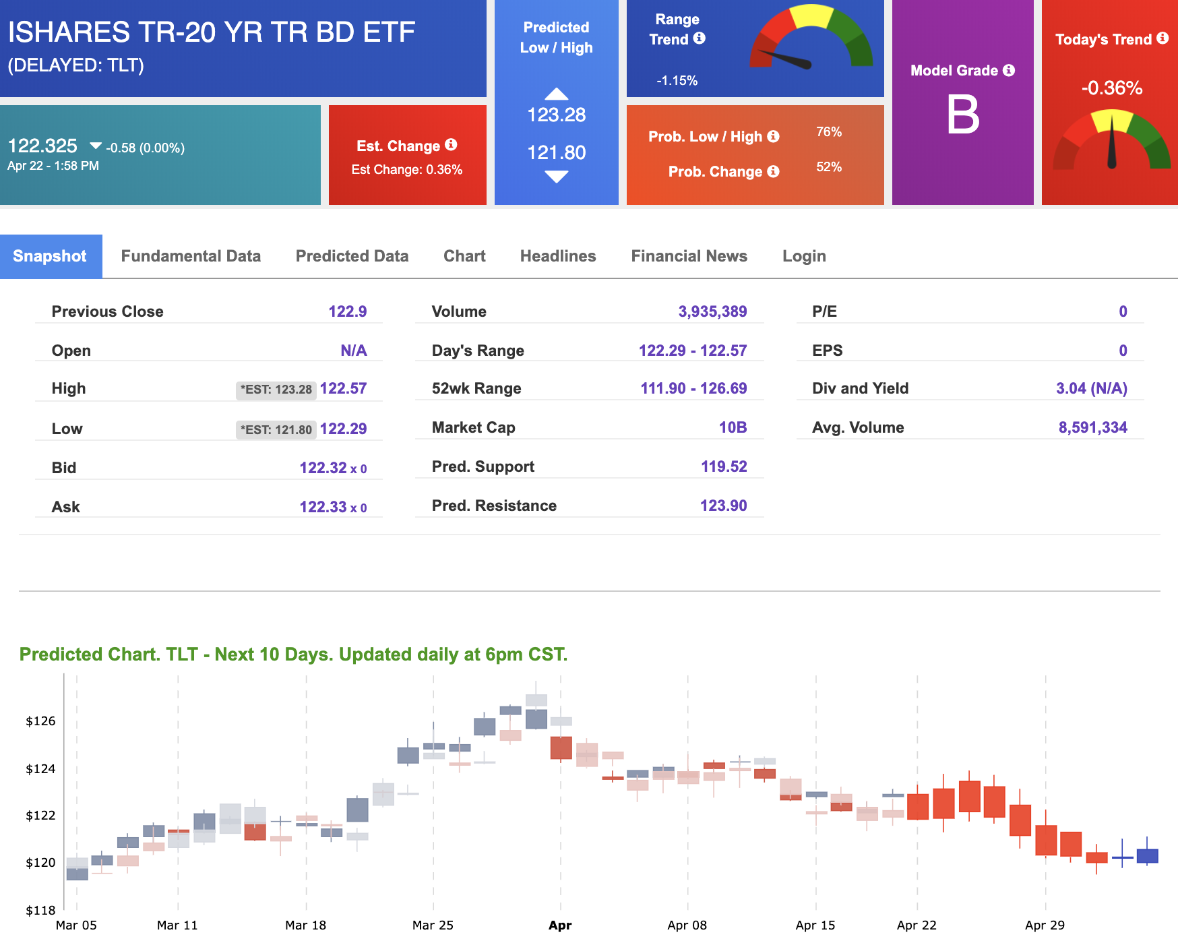Click the info icon beside Model Grade
Image resolution: width=1178 pixels, height=945 pixels.
1008,70
